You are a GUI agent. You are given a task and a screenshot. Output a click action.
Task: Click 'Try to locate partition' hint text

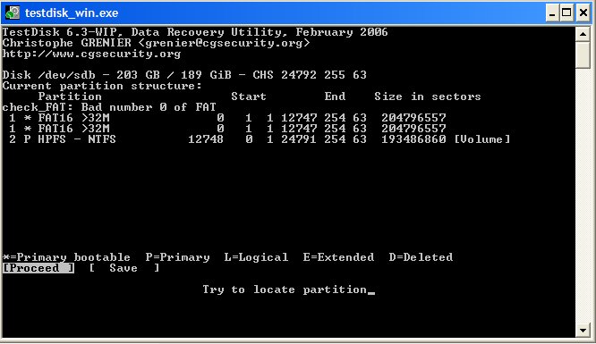pyautogui.click(x=285, y=289)
